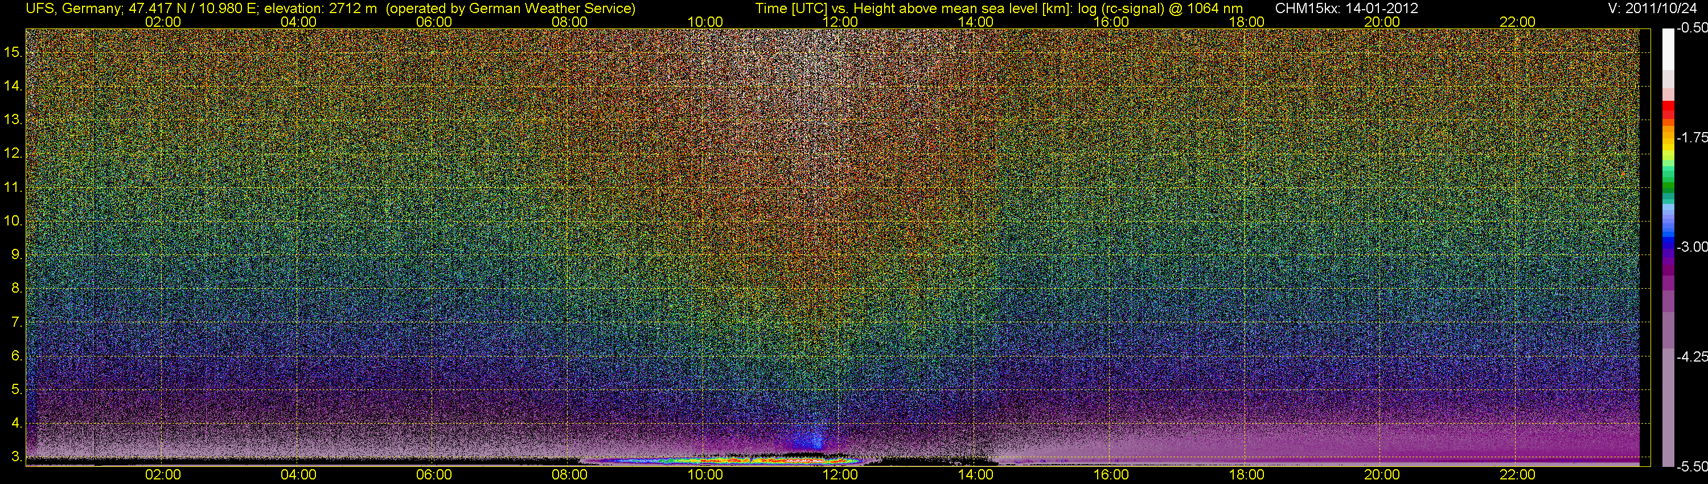Image resolution: width=1708 pixels, height=484 pixels.
Task: Click the '16:00' label on the lower time axis
Action: coord(1111,475)
